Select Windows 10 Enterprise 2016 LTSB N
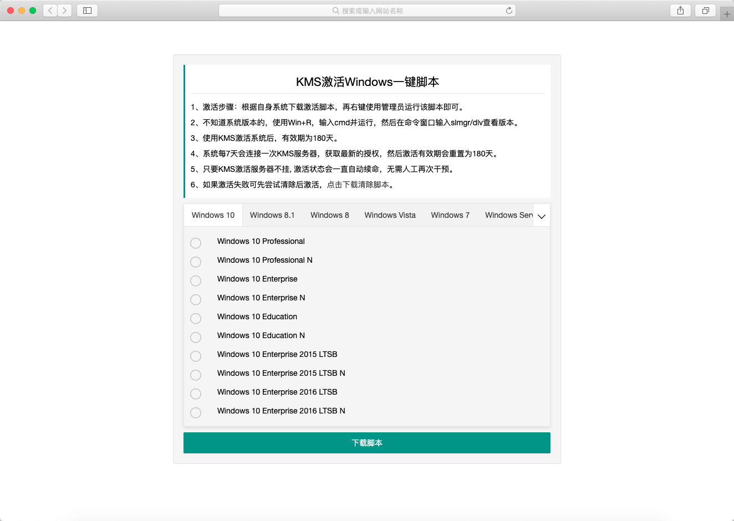This screenshot has height=521, width=734. point(195,412)
